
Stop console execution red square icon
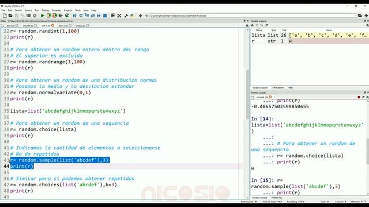tap(359, 97)
